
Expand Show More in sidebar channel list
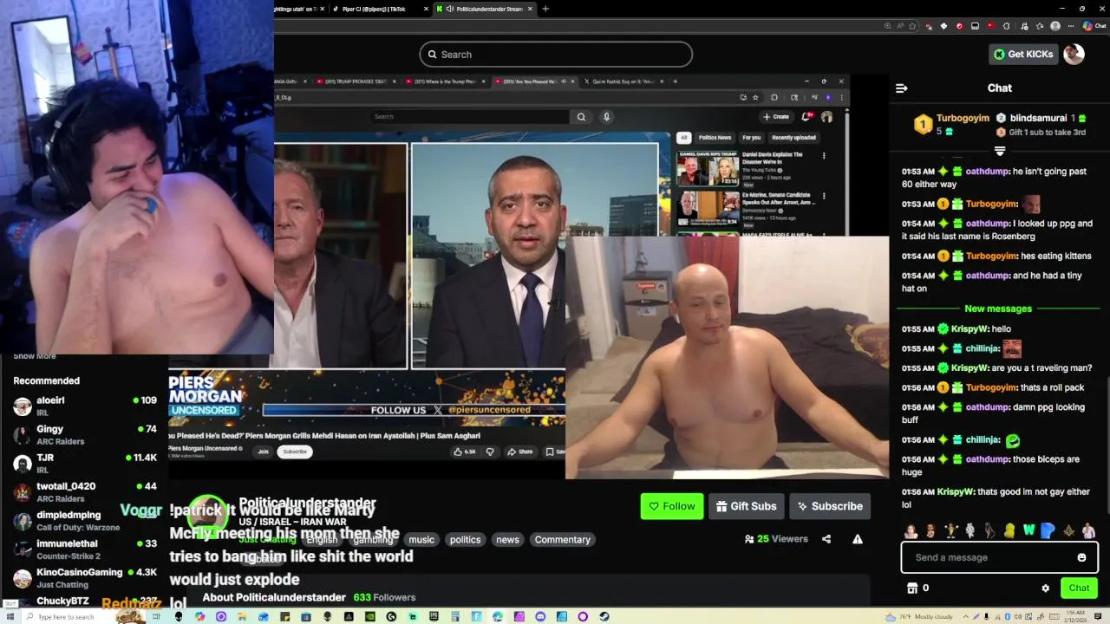[x=34, y=355]
